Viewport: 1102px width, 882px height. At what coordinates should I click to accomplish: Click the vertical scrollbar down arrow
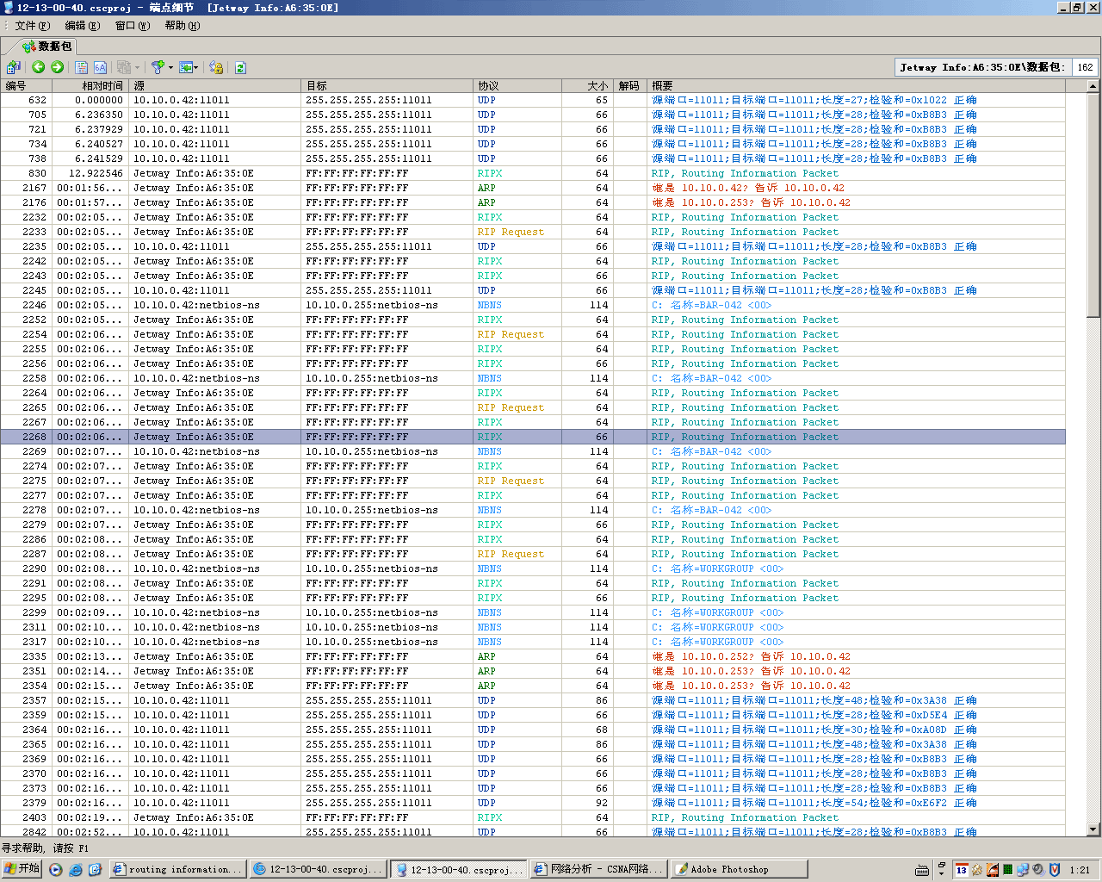pos(1093,829)
